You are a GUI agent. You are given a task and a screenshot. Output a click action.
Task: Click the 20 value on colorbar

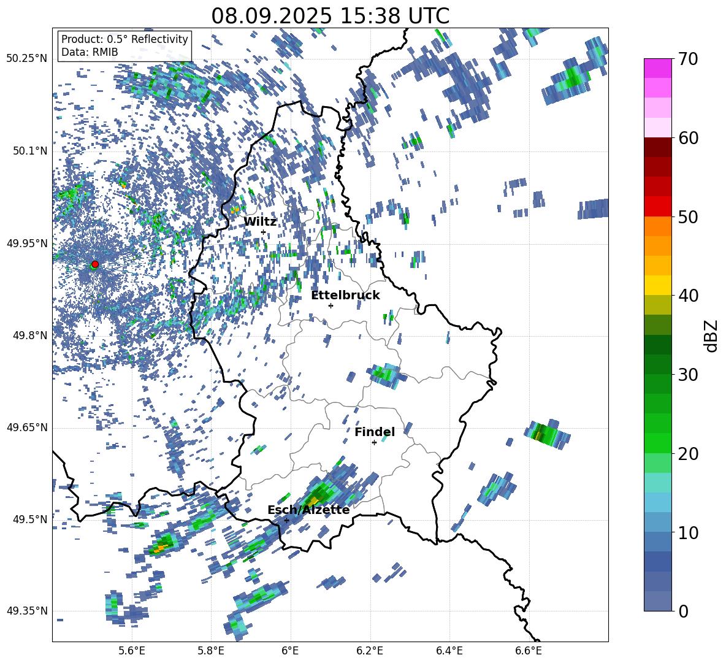[x=688, y=454]
